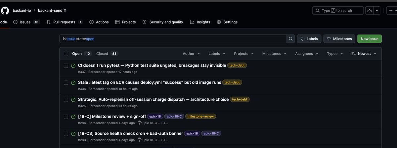The width and height of the screenshot is (397, 148).
Task: Switch to the Settings tab
Action: click(227, 22)
